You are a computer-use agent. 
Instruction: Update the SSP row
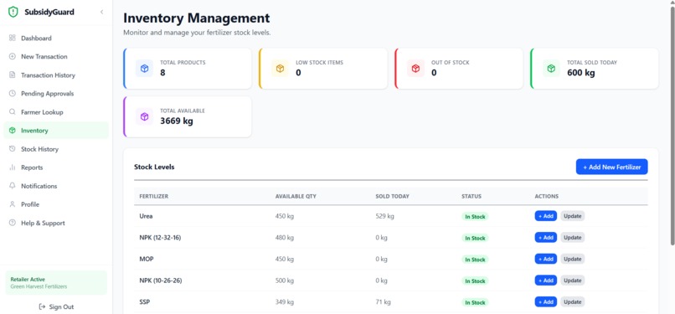[573, 302]
